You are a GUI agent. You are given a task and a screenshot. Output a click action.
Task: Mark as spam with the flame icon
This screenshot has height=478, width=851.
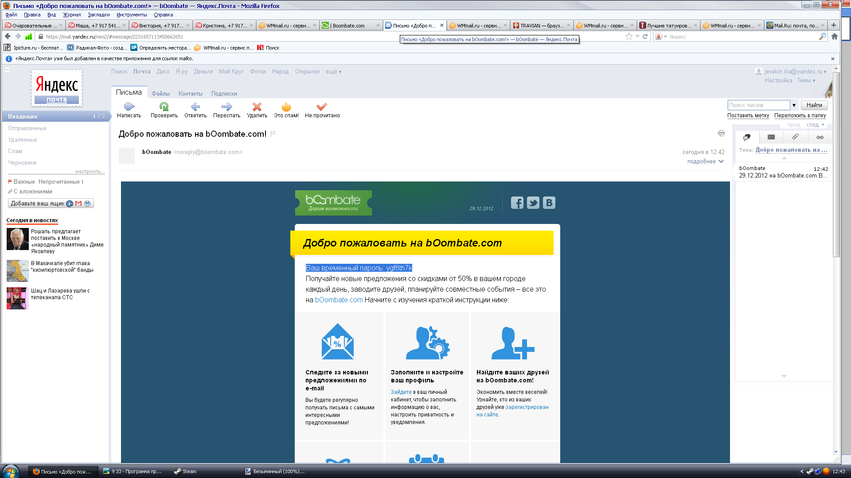click(x=286, y=107)
